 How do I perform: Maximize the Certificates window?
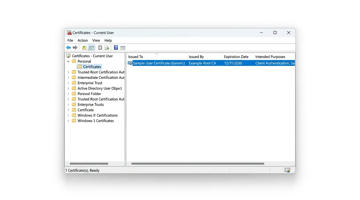(275, 33)
